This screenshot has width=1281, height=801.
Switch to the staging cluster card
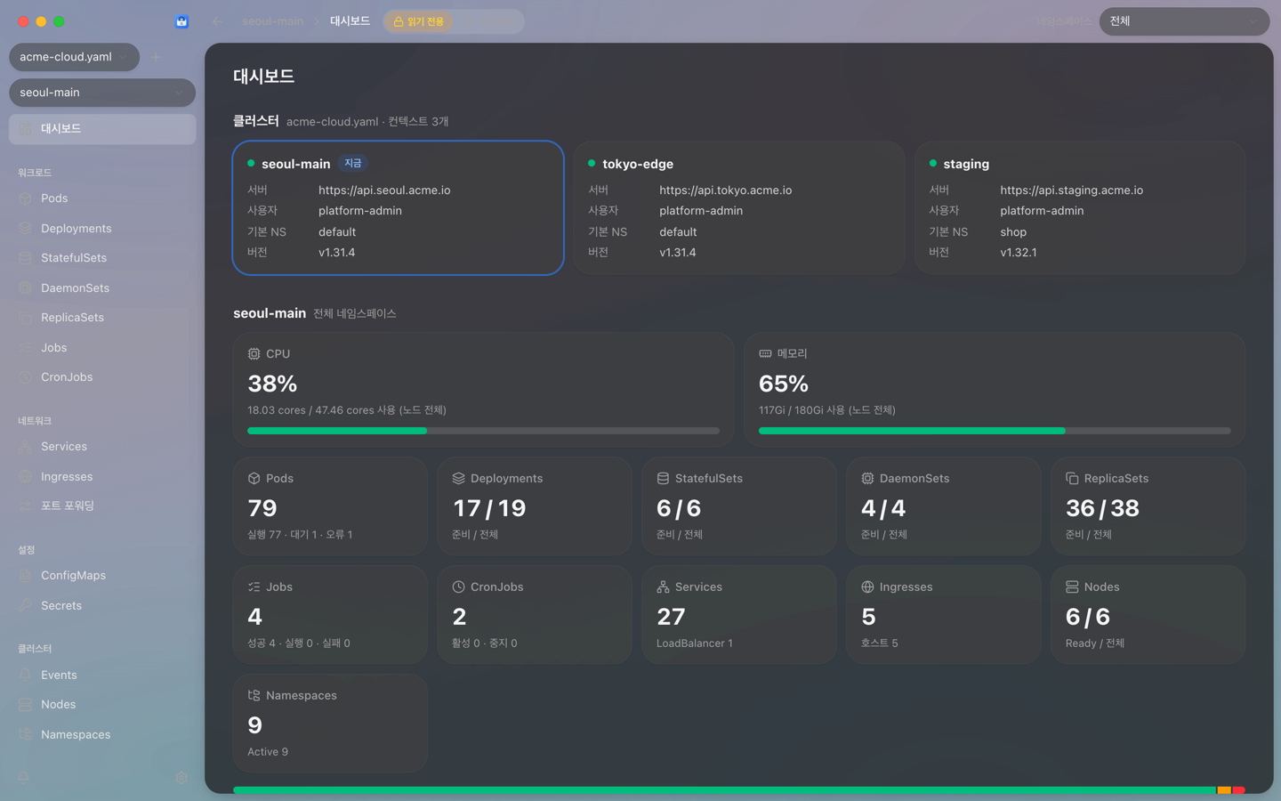pyautogui.click(x=1079, y=207)
